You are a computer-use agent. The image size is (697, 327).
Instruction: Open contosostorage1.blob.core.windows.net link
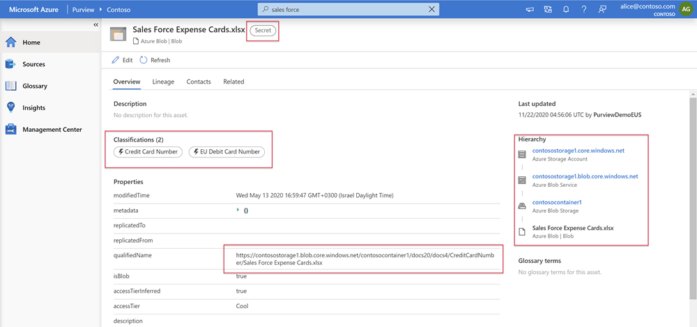point(585,176)
